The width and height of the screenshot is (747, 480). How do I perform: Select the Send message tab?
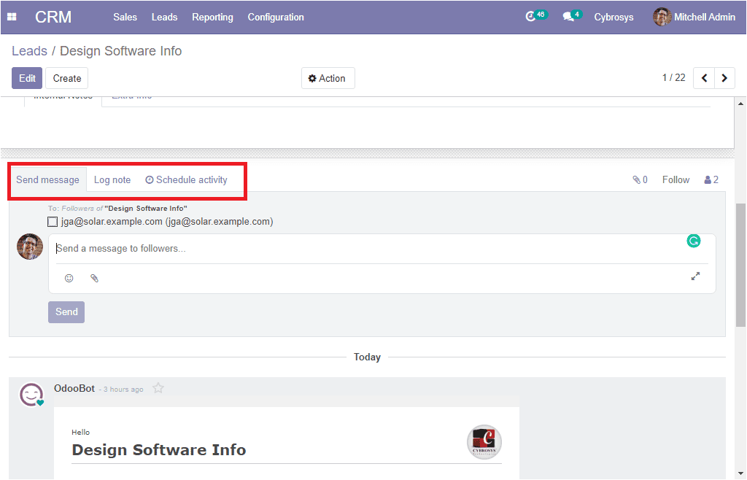(47, 179)
